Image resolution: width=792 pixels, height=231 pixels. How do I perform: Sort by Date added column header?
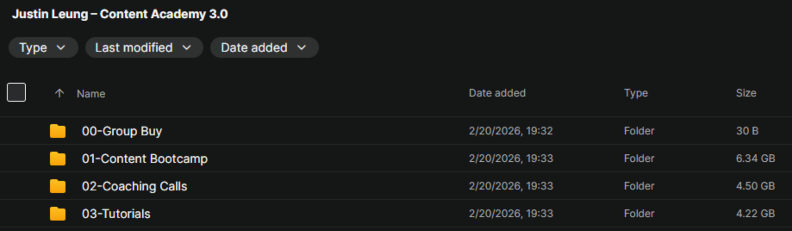click(497, 93)
